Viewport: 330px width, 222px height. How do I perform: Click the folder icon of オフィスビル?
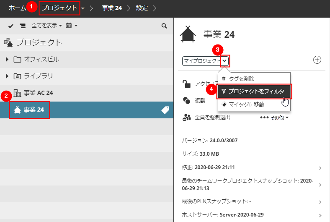click(x=17, y=60)
